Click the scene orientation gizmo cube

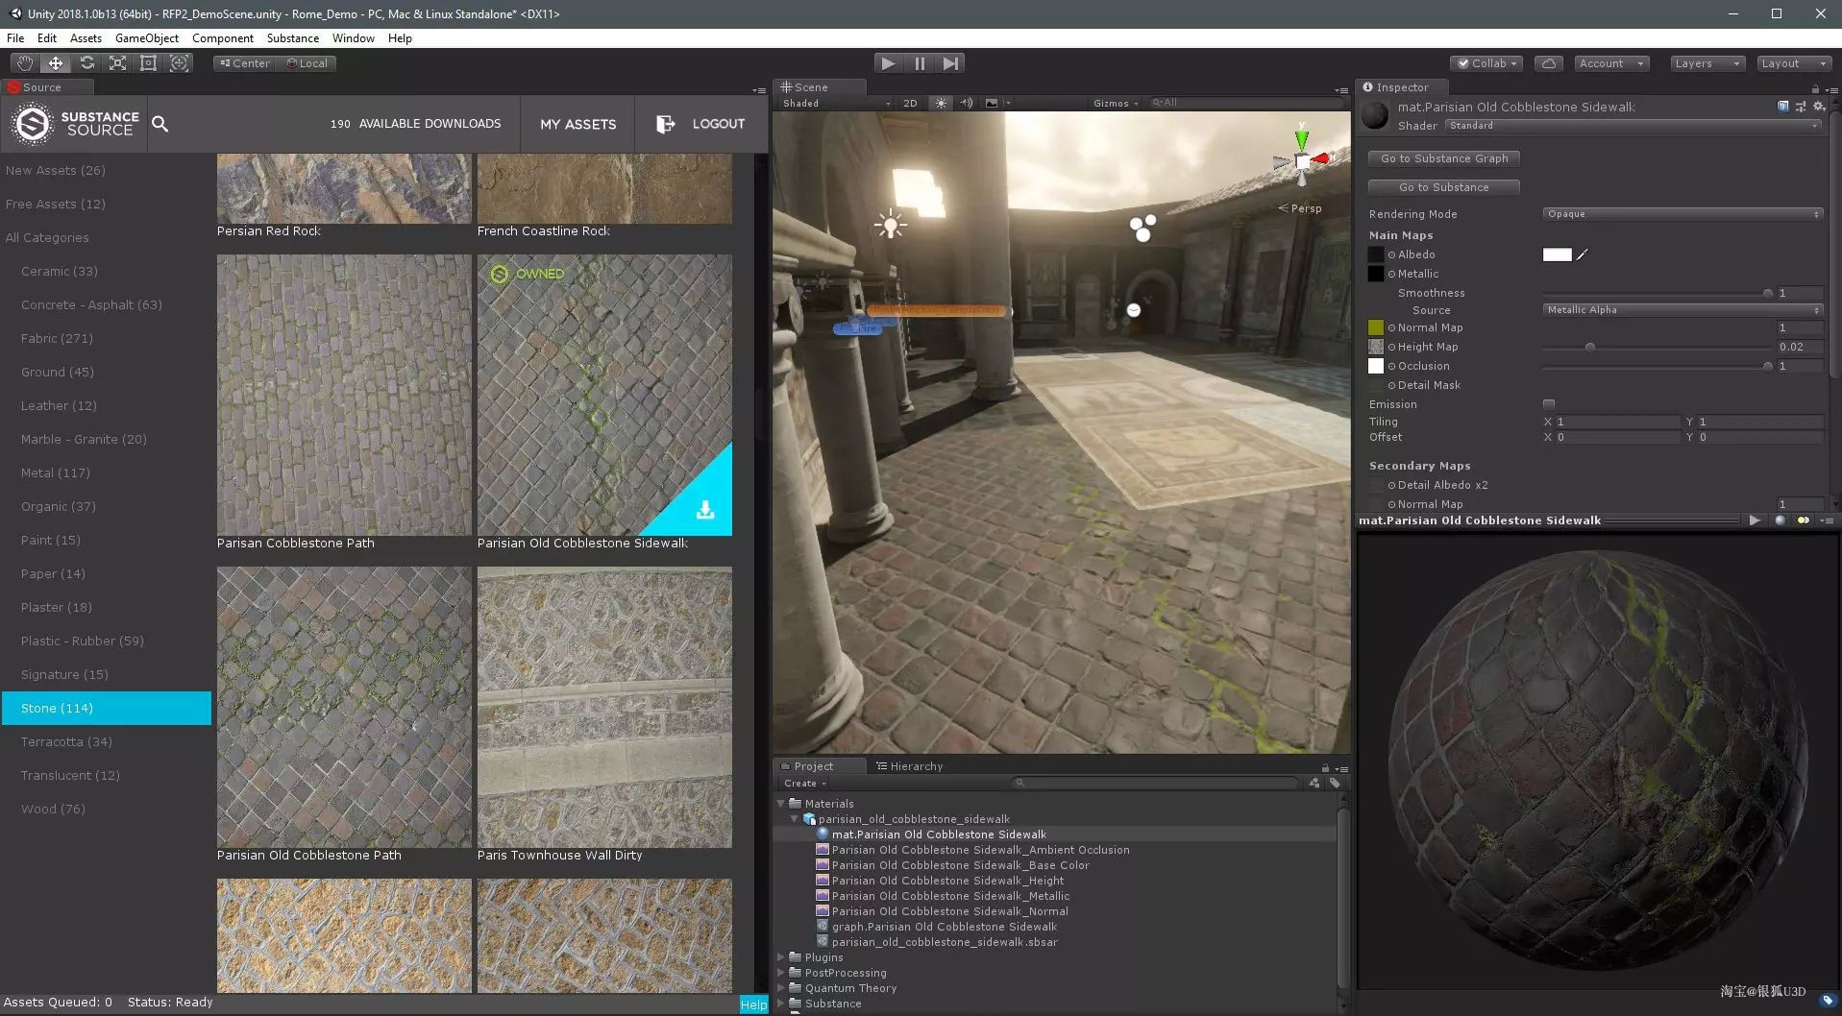pos(1302,161)
